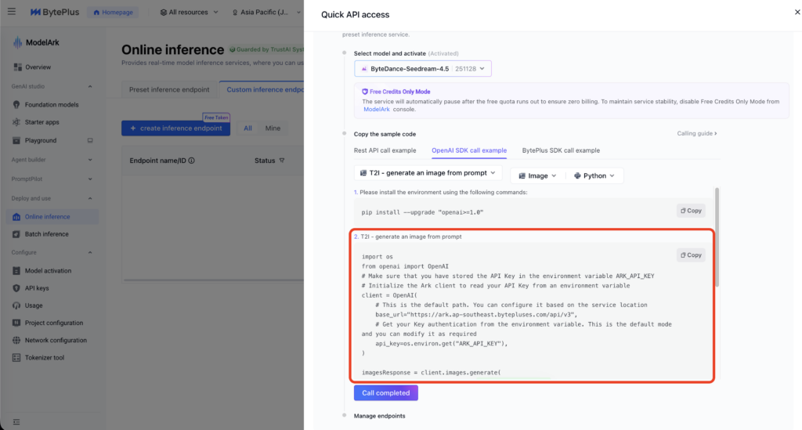802x430 pixels.
Task: Close the Quick API access panel
Action: pos(786,13)
